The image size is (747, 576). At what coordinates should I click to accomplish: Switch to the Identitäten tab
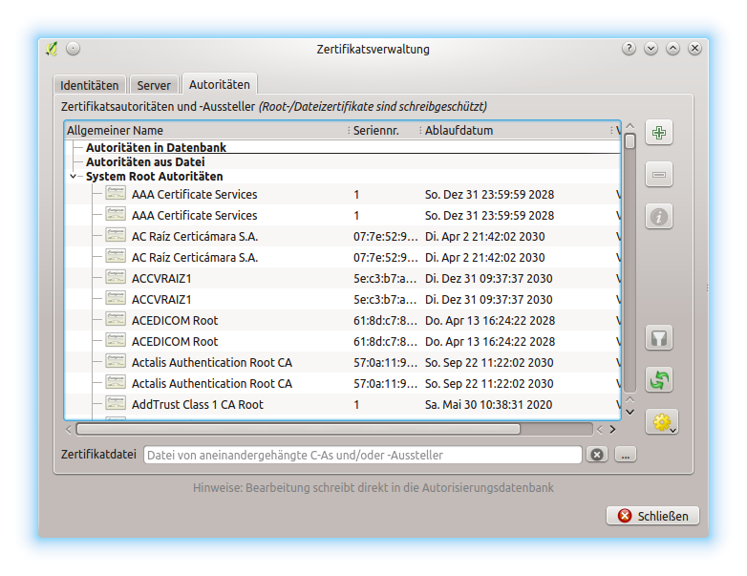tap(90, 85)
